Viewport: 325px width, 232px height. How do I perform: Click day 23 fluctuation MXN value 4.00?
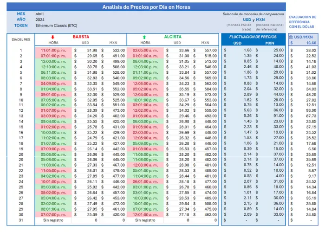pos(279,176)
